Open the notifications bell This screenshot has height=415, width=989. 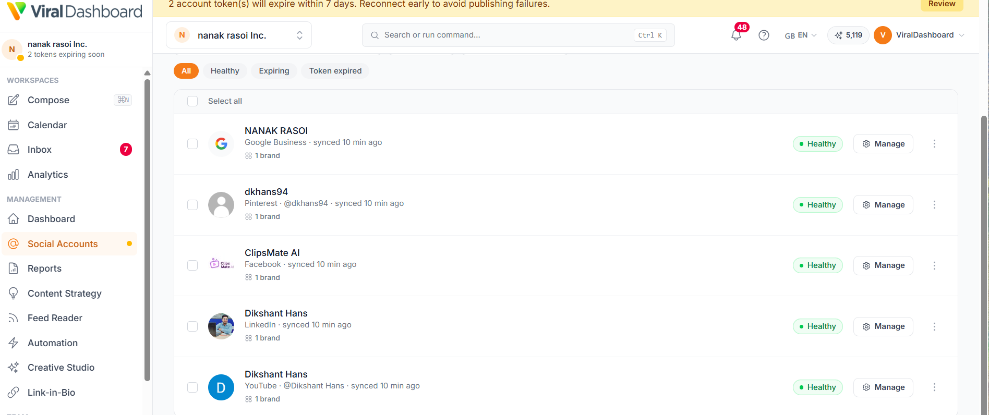coord(736,35)
